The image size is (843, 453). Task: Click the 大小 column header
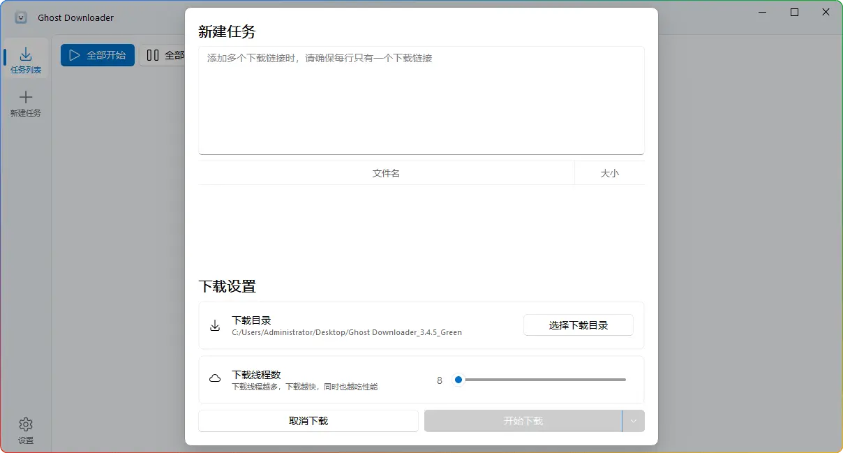(609, 173)
